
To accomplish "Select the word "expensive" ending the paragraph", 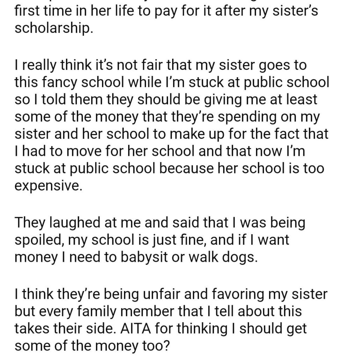I will [48, 186].
